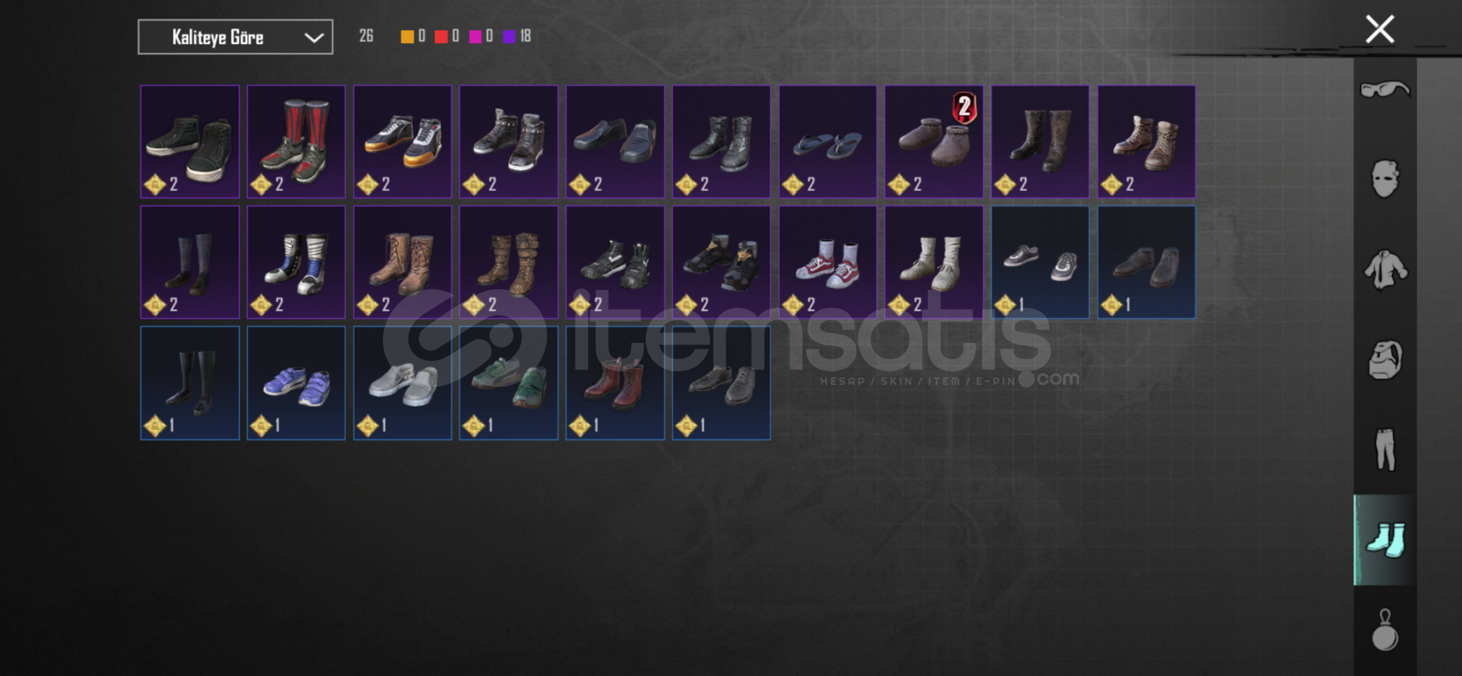
Task: Open the pants category icon
Action: 1386,449
